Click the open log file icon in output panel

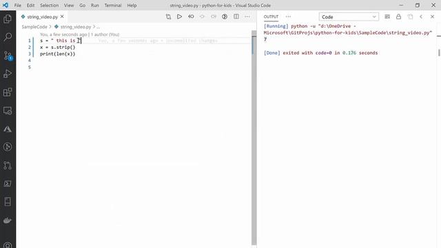pyautogui.click(x=410, y=17)
